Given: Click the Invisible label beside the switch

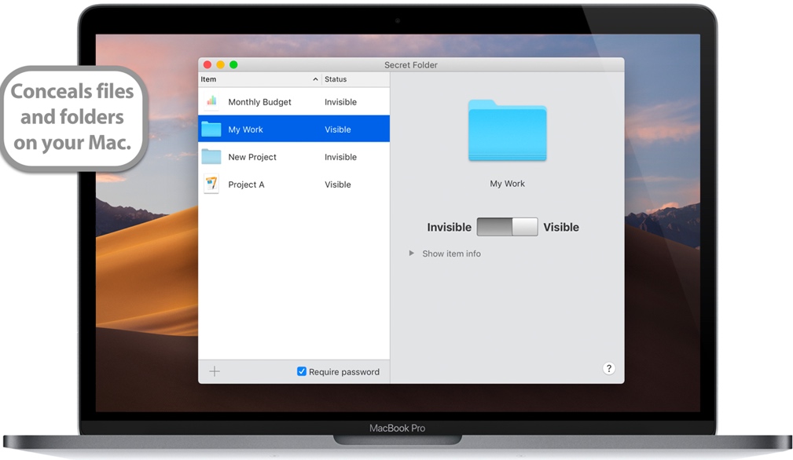Looking at the screenshot, I should click(x=449, y=227).
